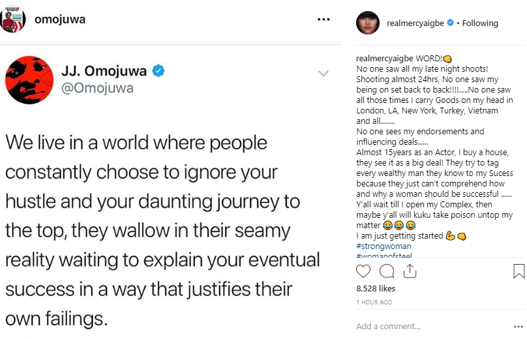527x339 pixels.
Task: Toggle the Following button
Action: [480, 23]
